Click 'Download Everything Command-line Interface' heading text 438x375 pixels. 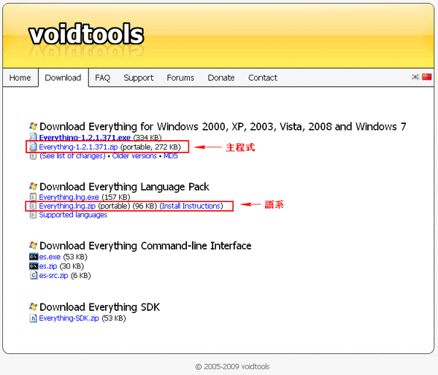[x=145, y=246]
